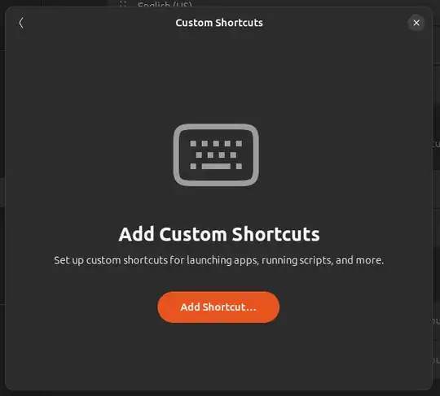This screenshot has height=396, width=440.
Task: Click the bottom-right key of keyboard icon
Action: 239,167
